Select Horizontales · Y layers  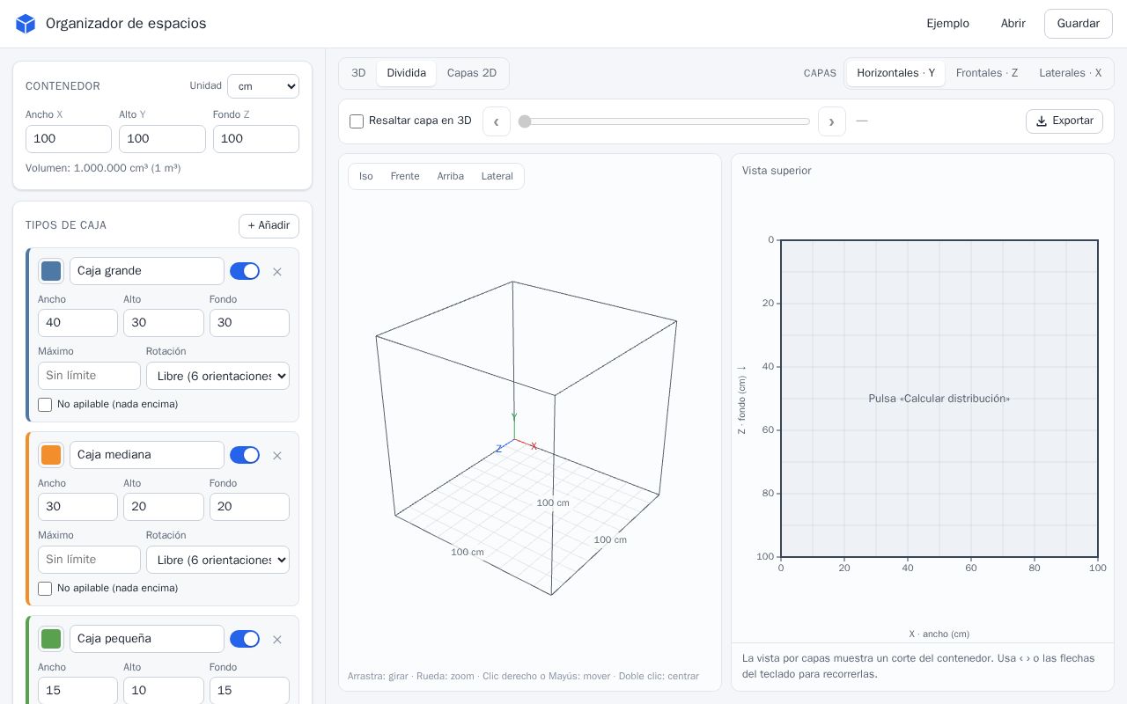[x=895, y=73]
